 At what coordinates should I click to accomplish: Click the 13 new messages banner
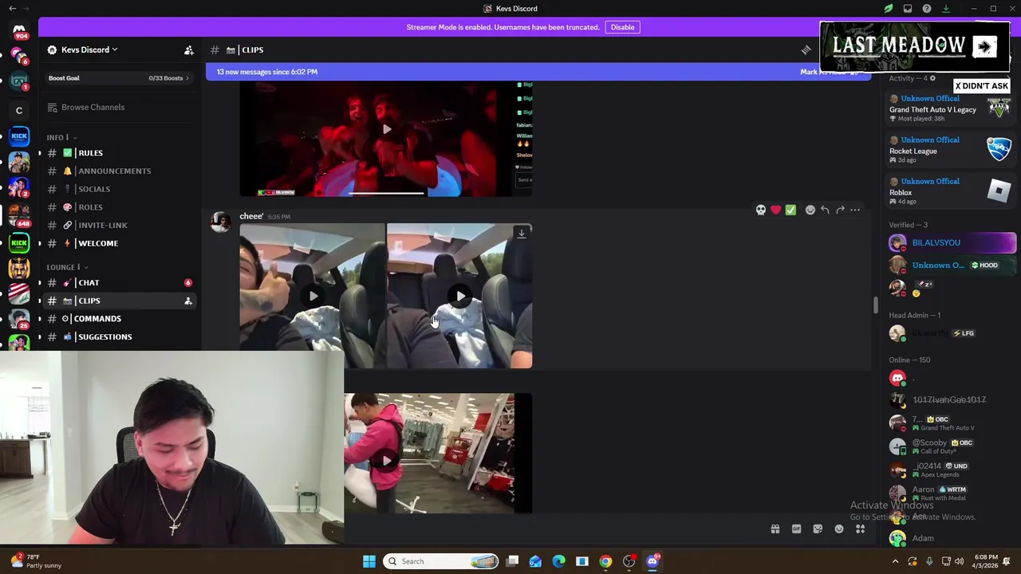[x=267, y=72]
